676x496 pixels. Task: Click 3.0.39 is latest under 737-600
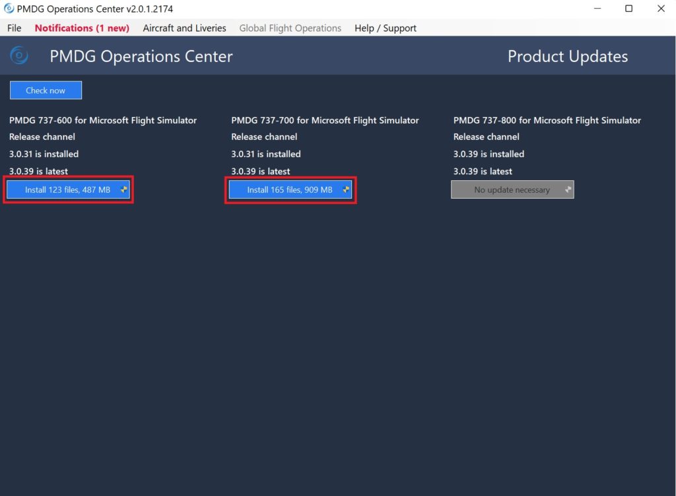pos(38,171)
